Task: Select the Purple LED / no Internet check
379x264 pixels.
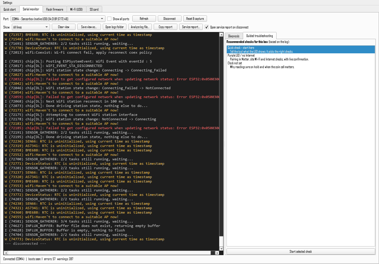Action: [x=301, y=57]
